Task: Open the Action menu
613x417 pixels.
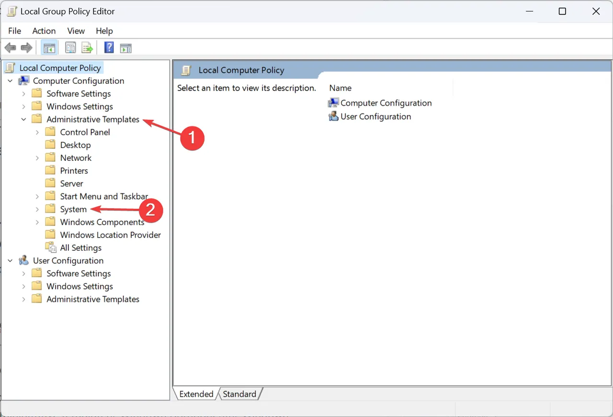Action: pyautogui.click(x=44, y=31)
